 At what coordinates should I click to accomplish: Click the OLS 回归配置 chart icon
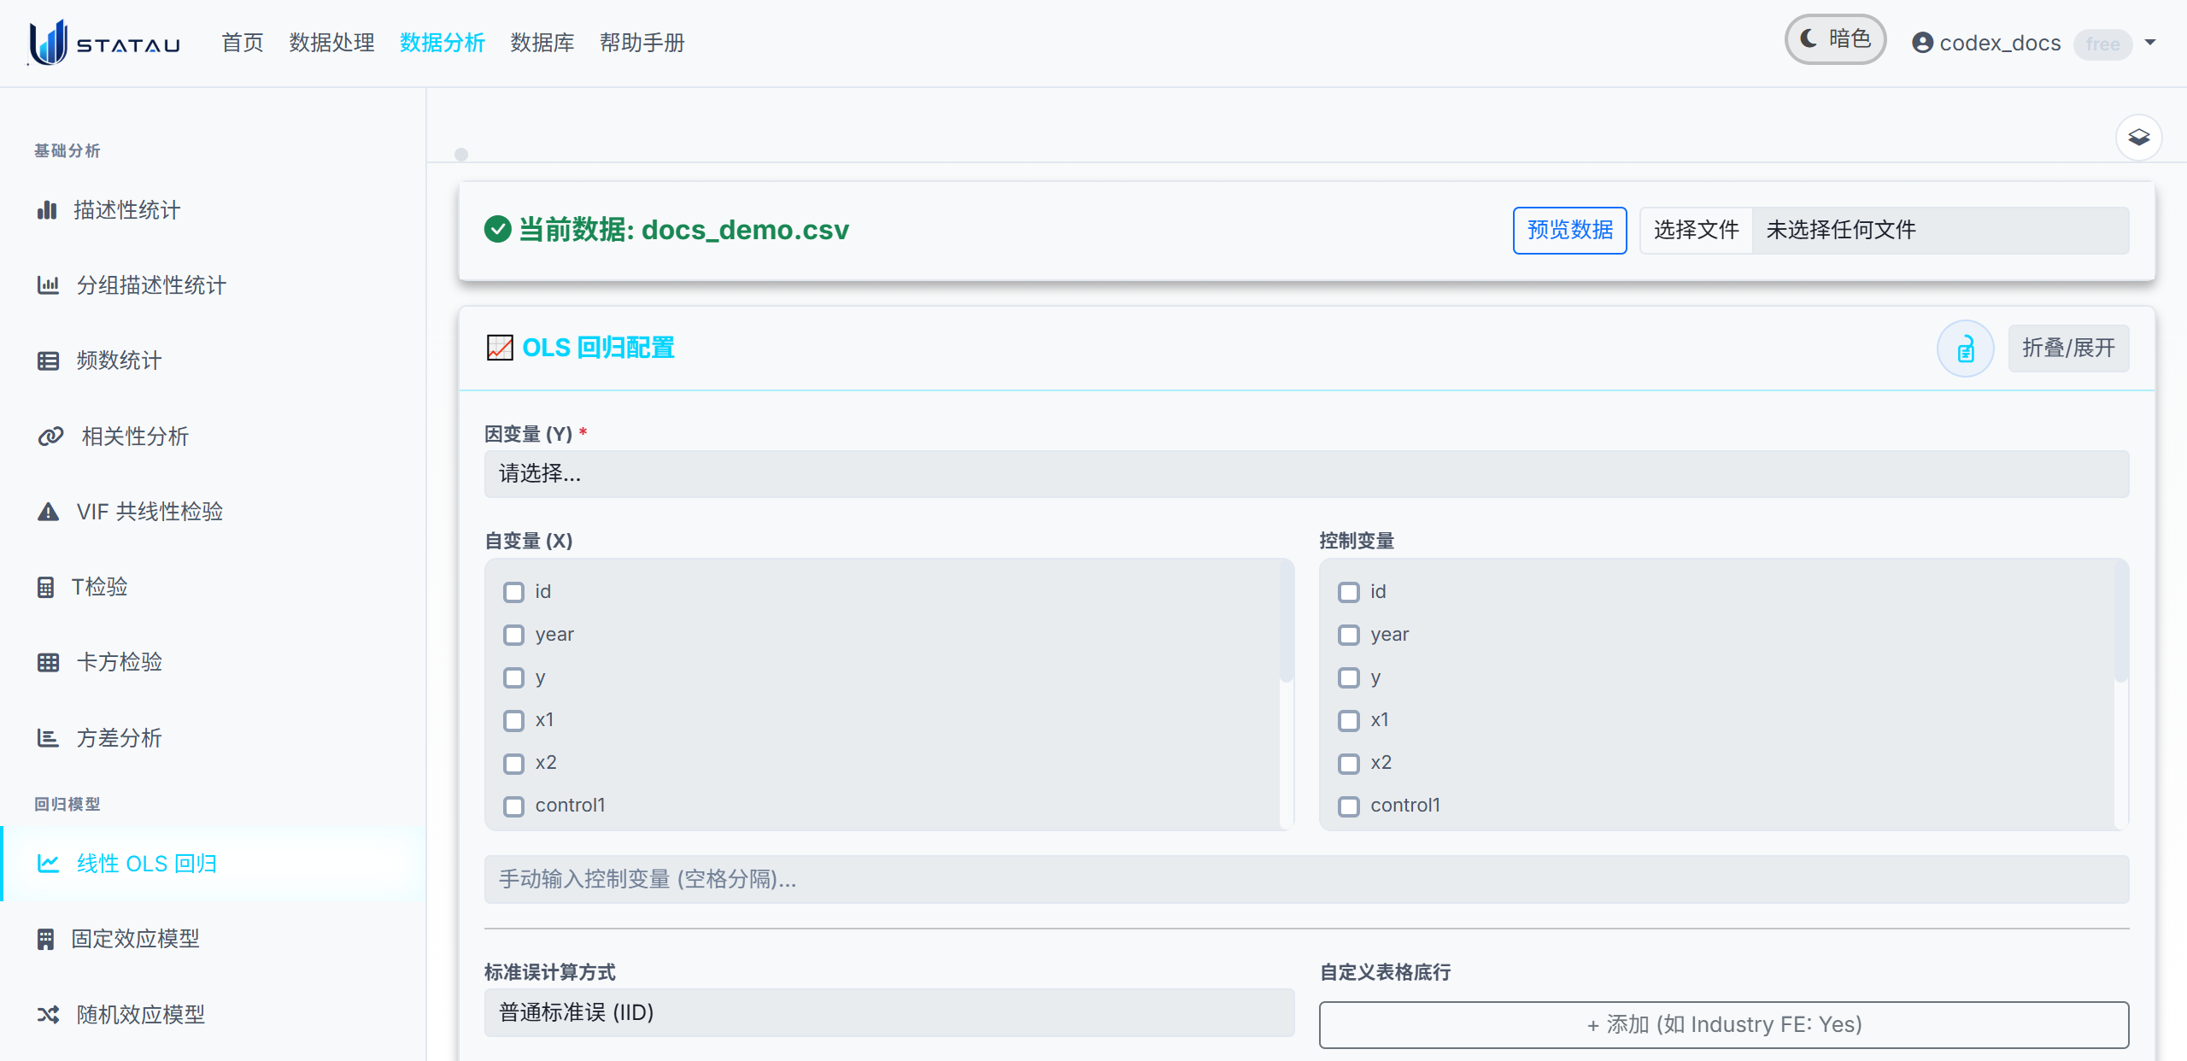tap(500, 348)
